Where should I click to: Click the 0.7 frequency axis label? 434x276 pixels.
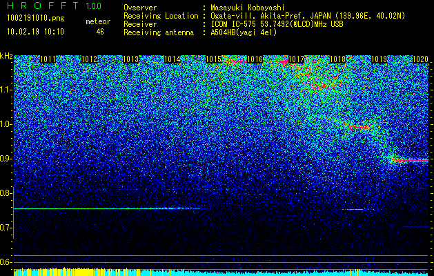coord(6,228)
